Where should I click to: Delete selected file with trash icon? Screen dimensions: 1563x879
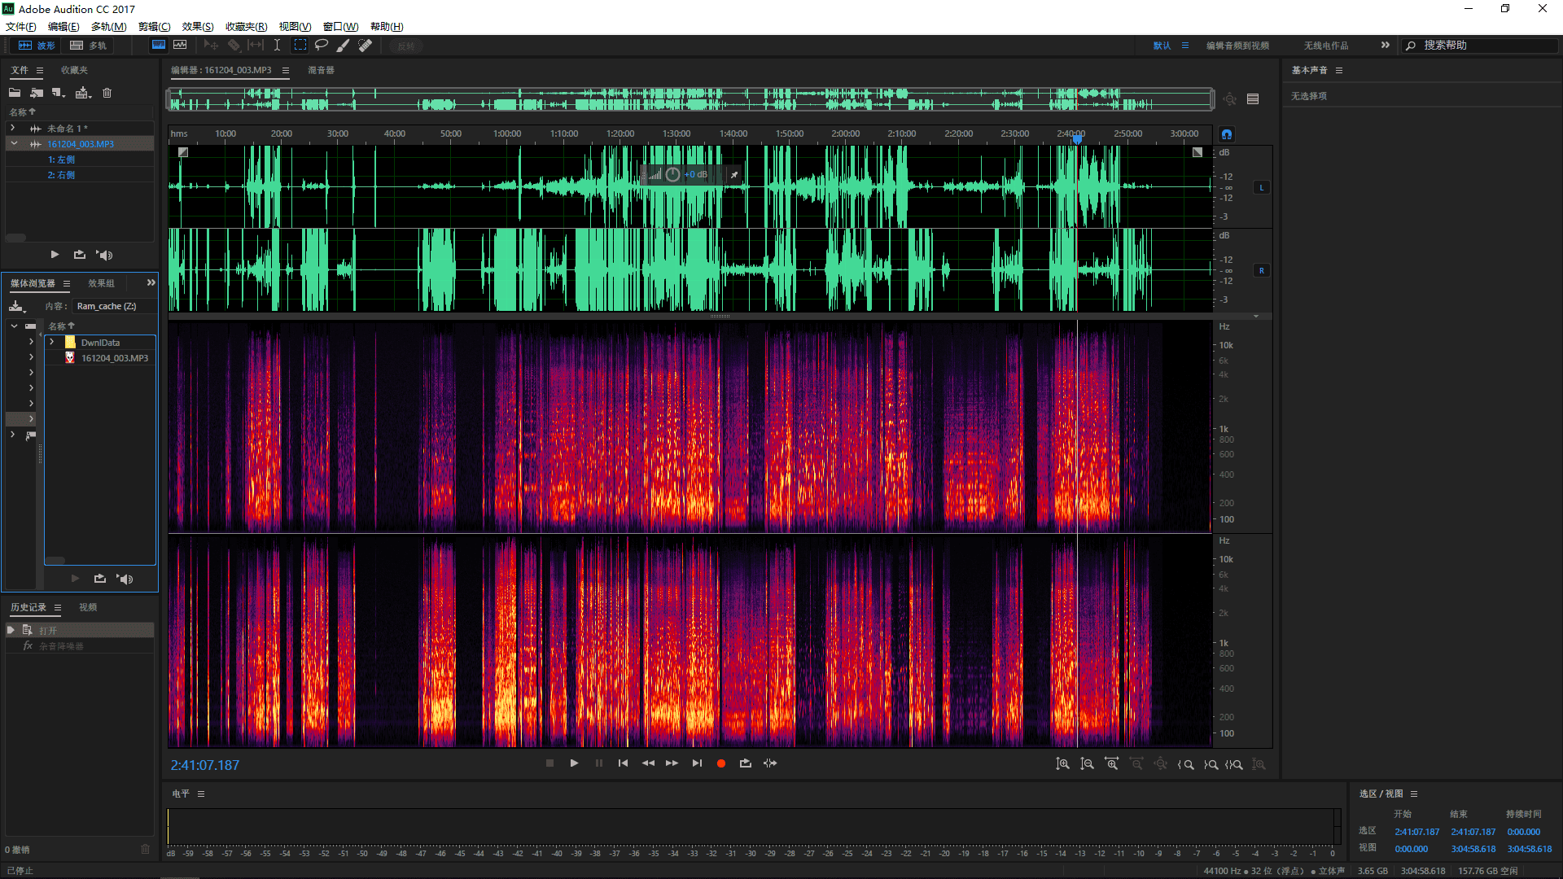pyautogui.click(x=107, y=93)
